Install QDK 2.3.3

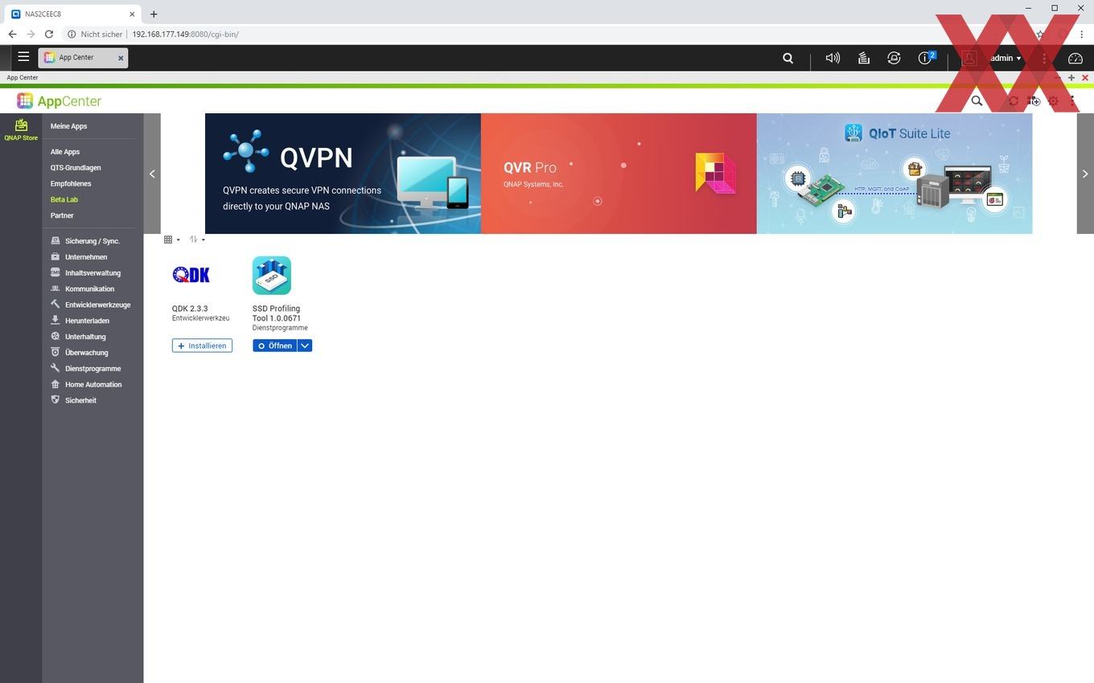[202, 346]
